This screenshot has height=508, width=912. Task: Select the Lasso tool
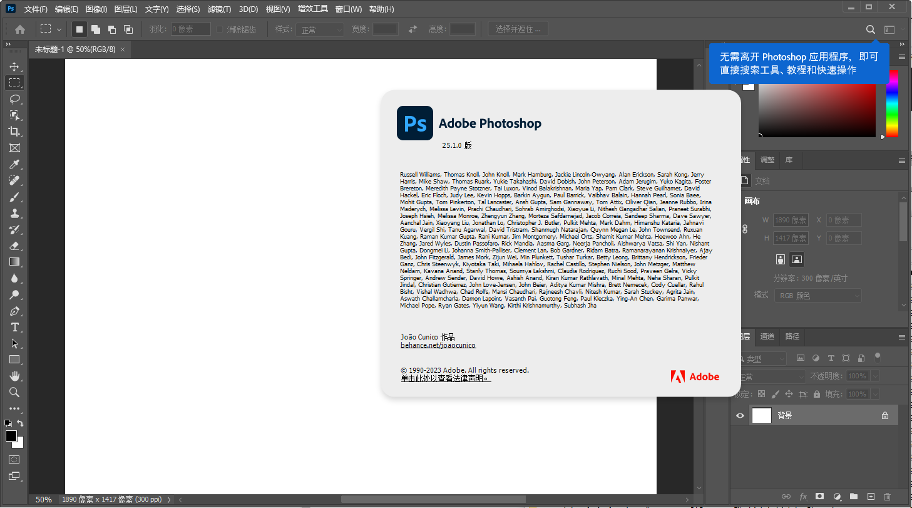[x=14, y=99]
